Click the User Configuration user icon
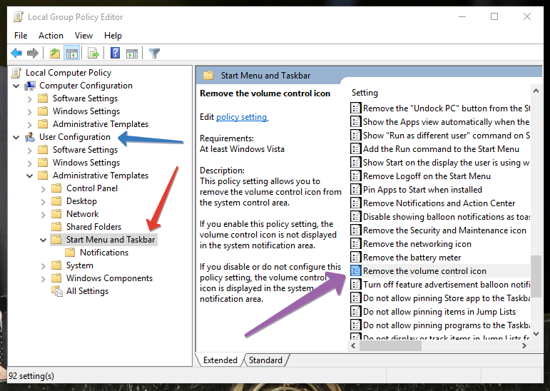Viewport: 550px width, 391px height. pyautogui.click(x=30, y=137)
